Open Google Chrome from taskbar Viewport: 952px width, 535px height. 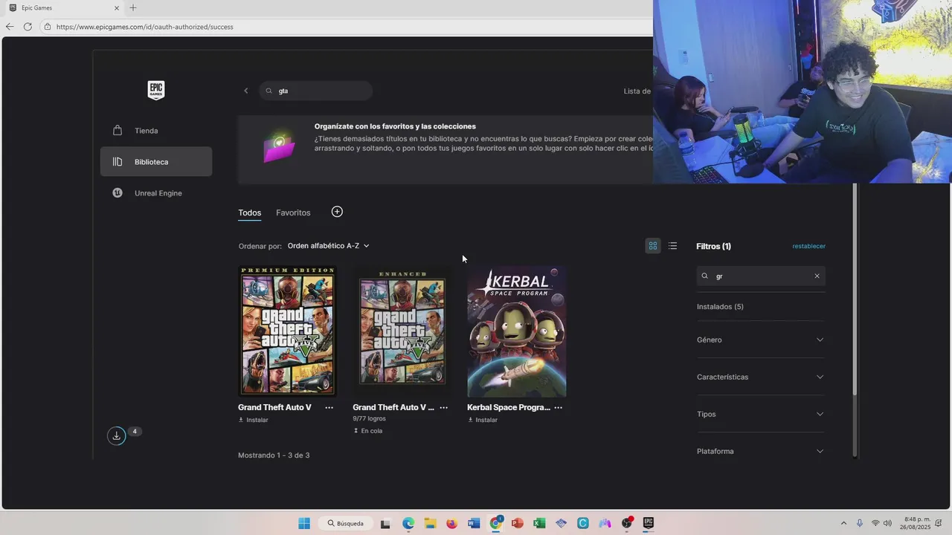pyautogui.click(x=496, y=523)
